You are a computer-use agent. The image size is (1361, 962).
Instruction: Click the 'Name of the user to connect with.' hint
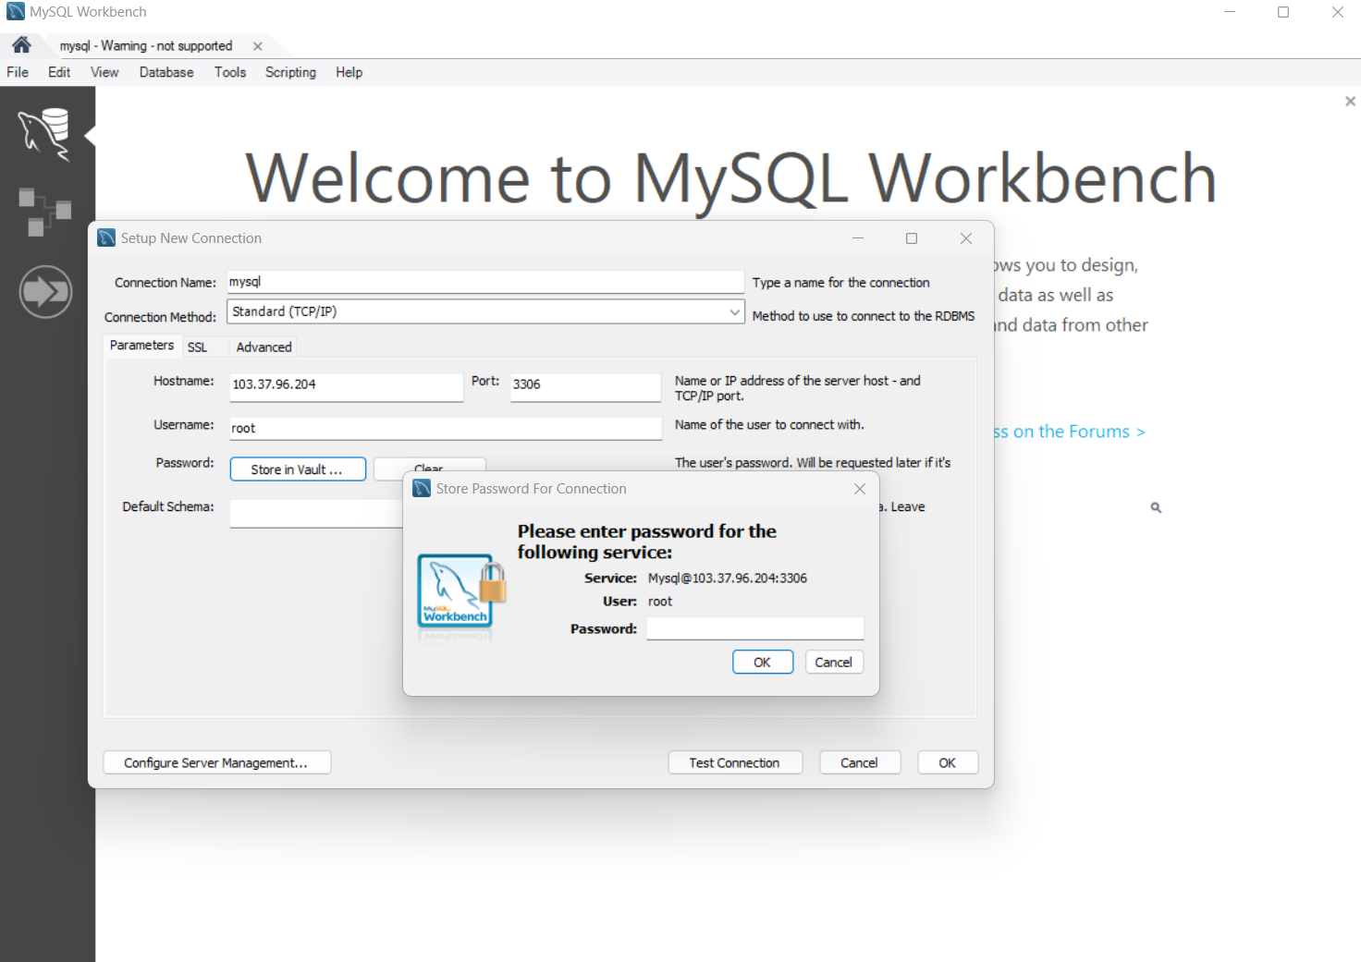(769, 425)
